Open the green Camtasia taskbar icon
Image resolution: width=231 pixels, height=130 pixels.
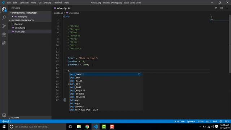coord(104,127)
